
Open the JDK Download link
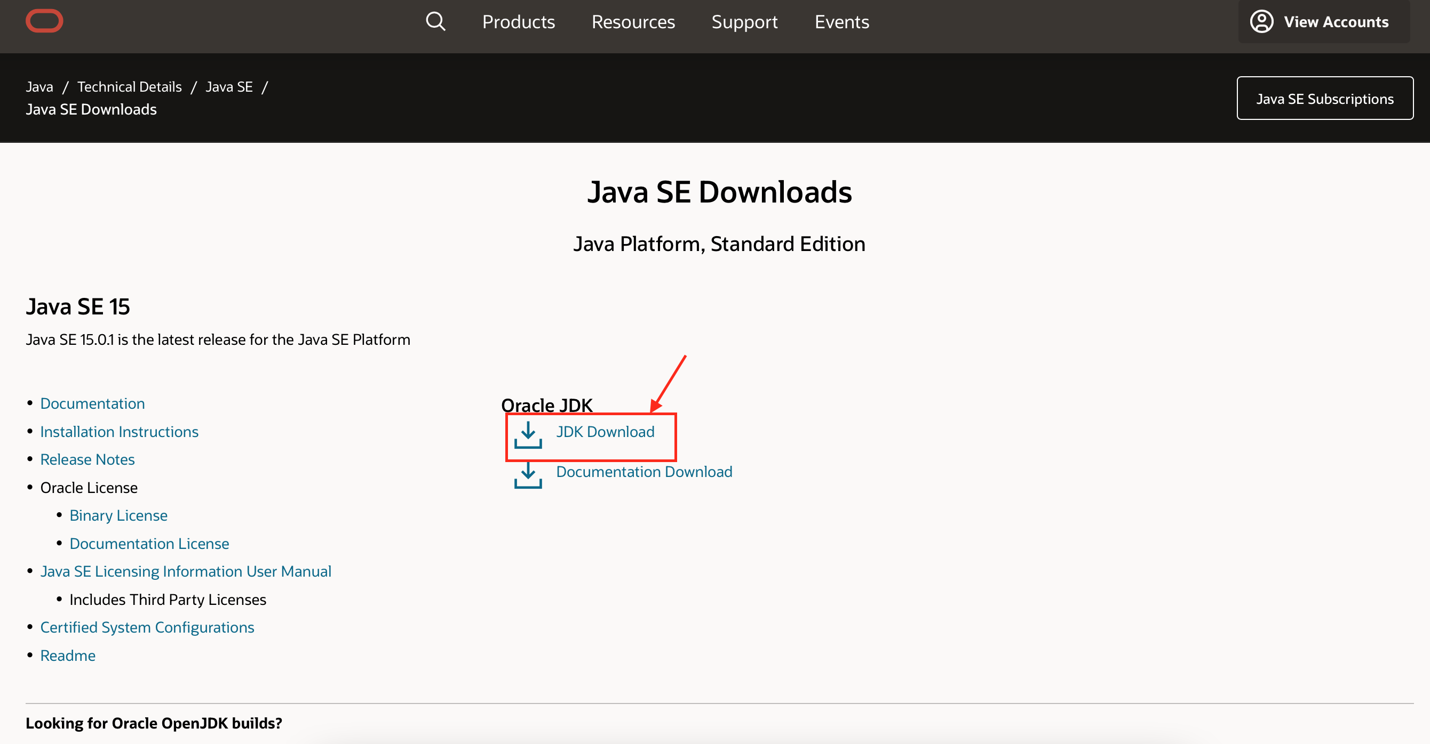(x=605, y=432)
